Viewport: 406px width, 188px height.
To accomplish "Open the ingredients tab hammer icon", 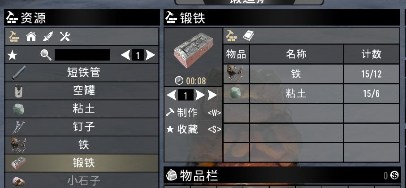I will point(232,36).
